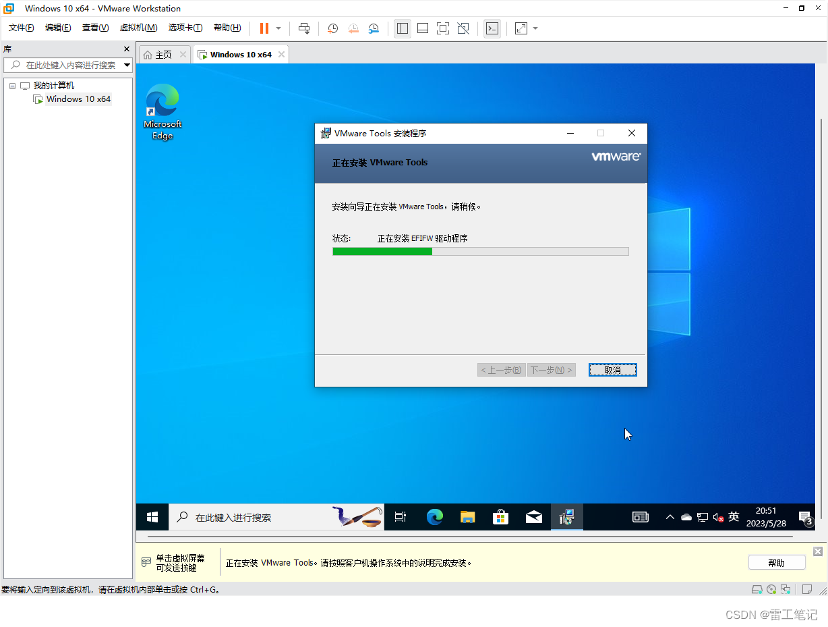Image resolution: width=828 pixels, height=627 pixels.
Task: Switch to Unity mode icon
Action: coord(463,28)
